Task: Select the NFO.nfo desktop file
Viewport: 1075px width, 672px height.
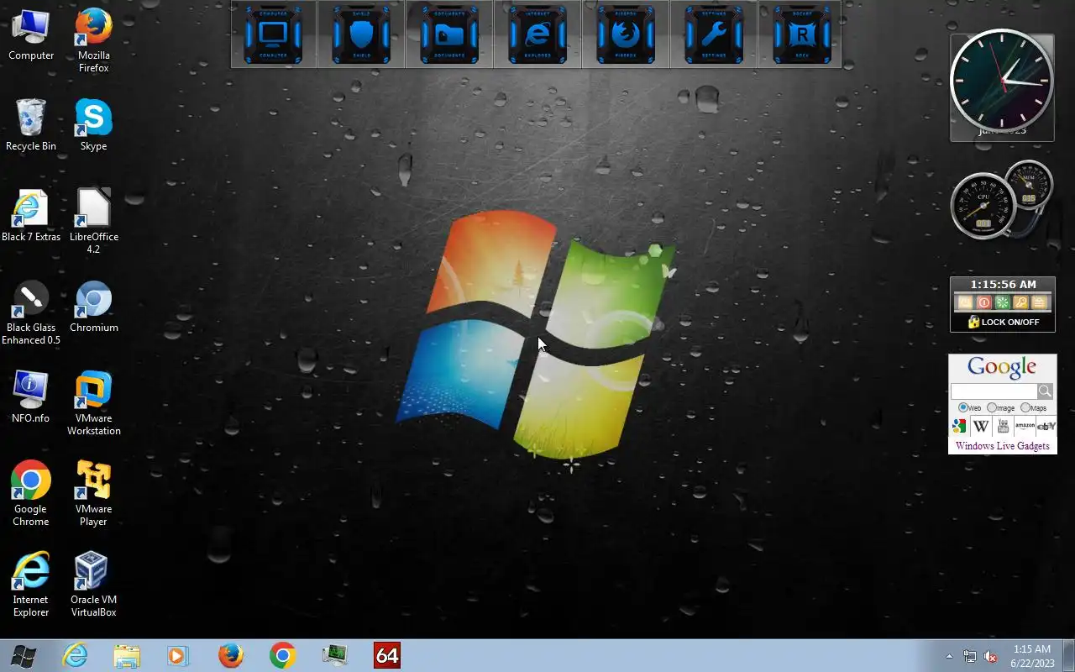Action: (31, 398)
